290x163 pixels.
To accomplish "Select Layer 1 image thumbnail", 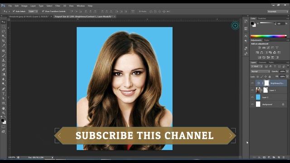I will (258, 90).
